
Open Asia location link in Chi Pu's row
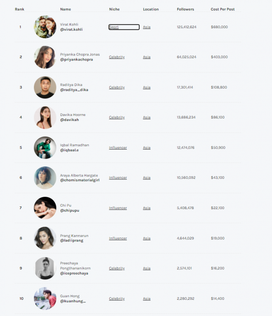tap(147, 208)
